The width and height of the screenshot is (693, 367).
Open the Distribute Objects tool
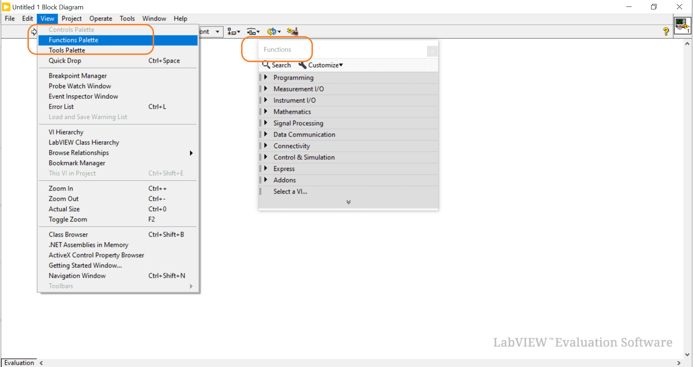tap(253, 32)
